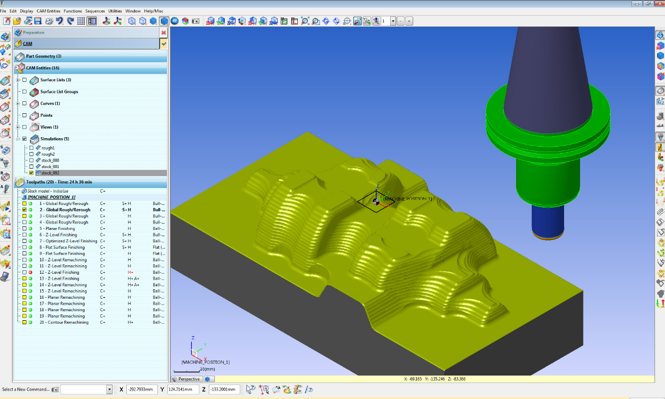Image resolution: width=665 pixels, height=399 pixels.
Task: Open the command selection dropdown arrow
Action: point(109,390)
